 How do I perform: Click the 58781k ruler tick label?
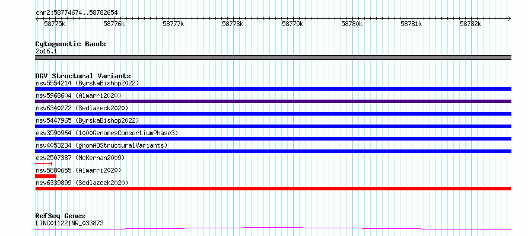(411, 24)
